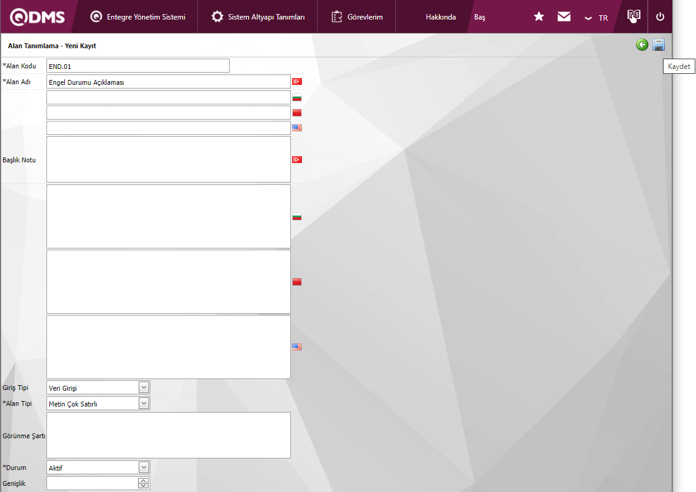Expand the Giriş Tipi dropdown
The width and height of the screenshot is (696, 492).
[x=144, y=387]
